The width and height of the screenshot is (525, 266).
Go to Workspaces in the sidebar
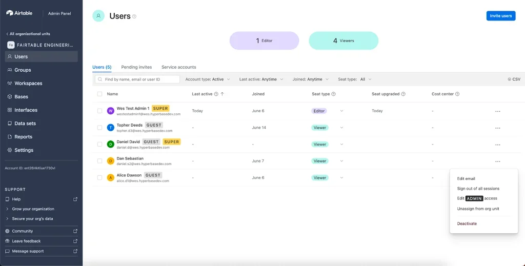pyautogui.click(x=41, y=84)
